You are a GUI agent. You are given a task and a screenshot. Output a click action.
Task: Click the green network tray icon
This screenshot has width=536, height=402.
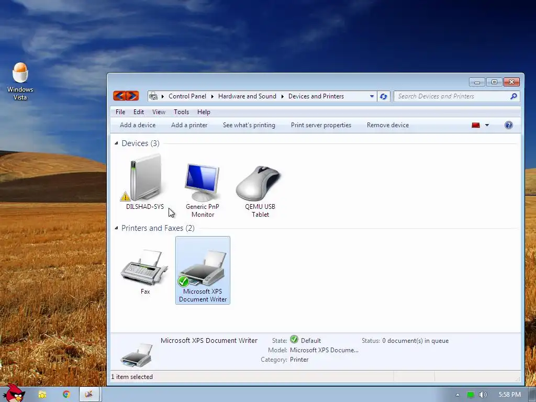click(471, 395)
